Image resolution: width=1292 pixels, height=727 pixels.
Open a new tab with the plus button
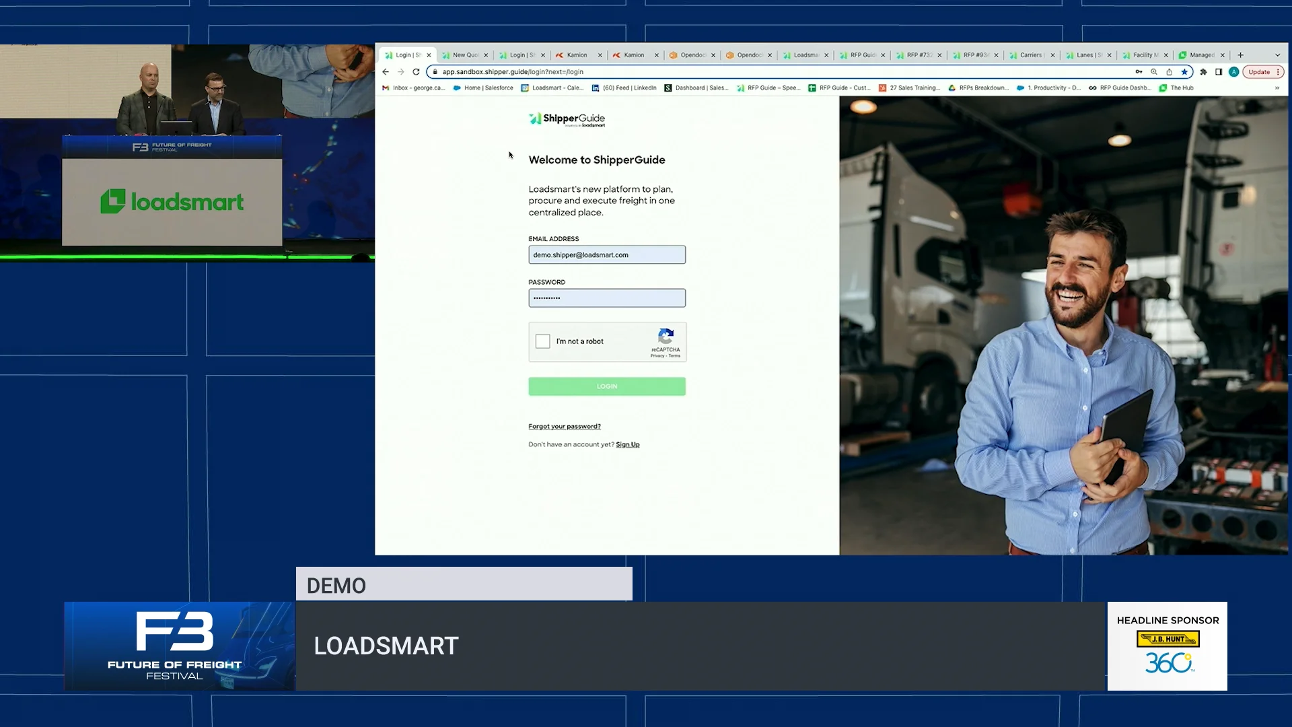[1240, 55]
